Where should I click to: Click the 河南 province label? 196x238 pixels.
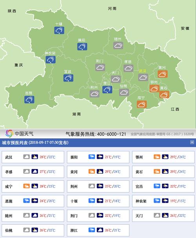point(112,9)
